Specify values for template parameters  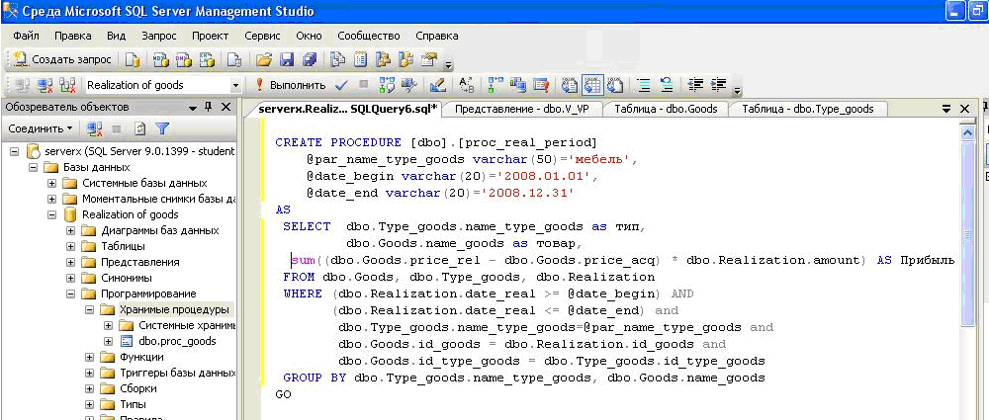coord(466,85)
